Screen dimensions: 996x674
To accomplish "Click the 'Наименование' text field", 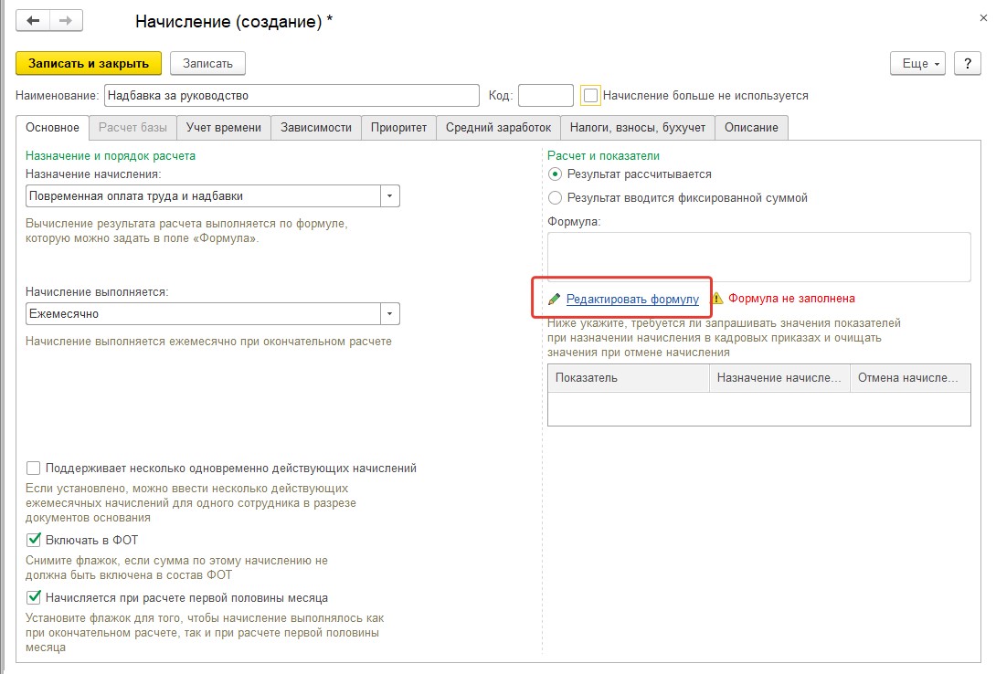I will 291,96.
